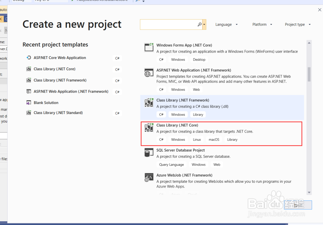Image resolution: width=323 pixels, height=225 pixels.
Task: Click recent ASP.NET Web Application (.NET Framework) icon
Action: tap(29, 91)
